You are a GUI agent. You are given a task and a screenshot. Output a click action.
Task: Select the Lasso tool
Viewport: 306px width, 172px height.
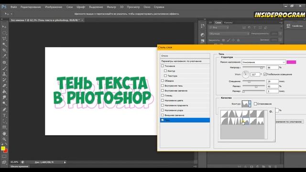4,39
